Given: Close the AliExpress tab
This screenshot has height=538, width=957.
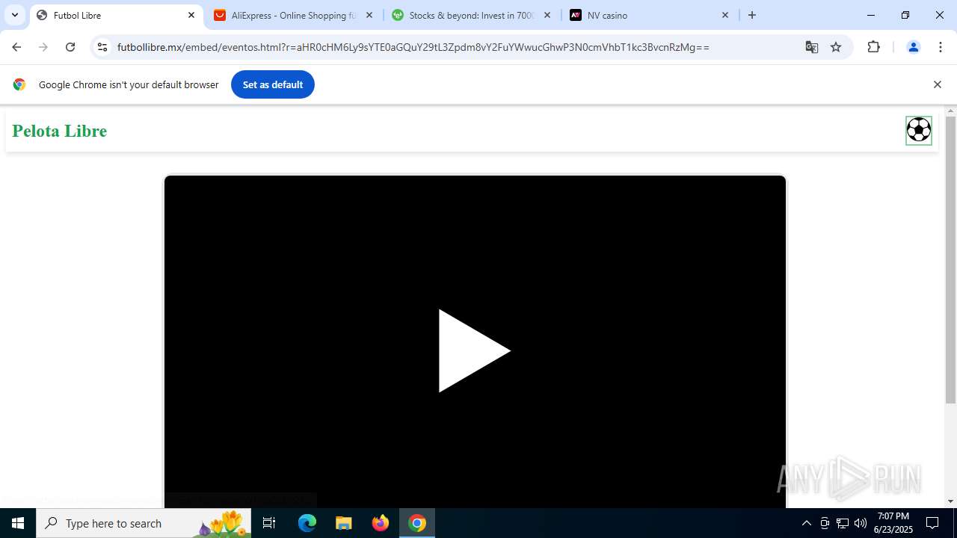Looking at the screenshot, I should click(369, 15).
